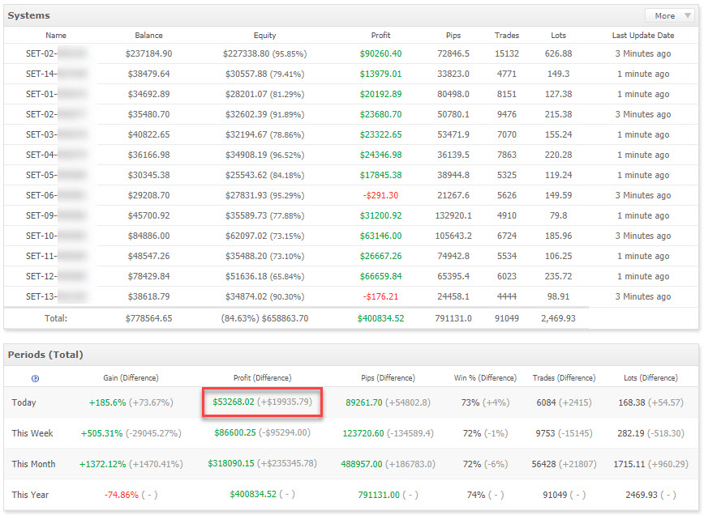Viewport: 704px width, 515px height.
Task: Sort by the Balance column header
Action: coord(148,35)
